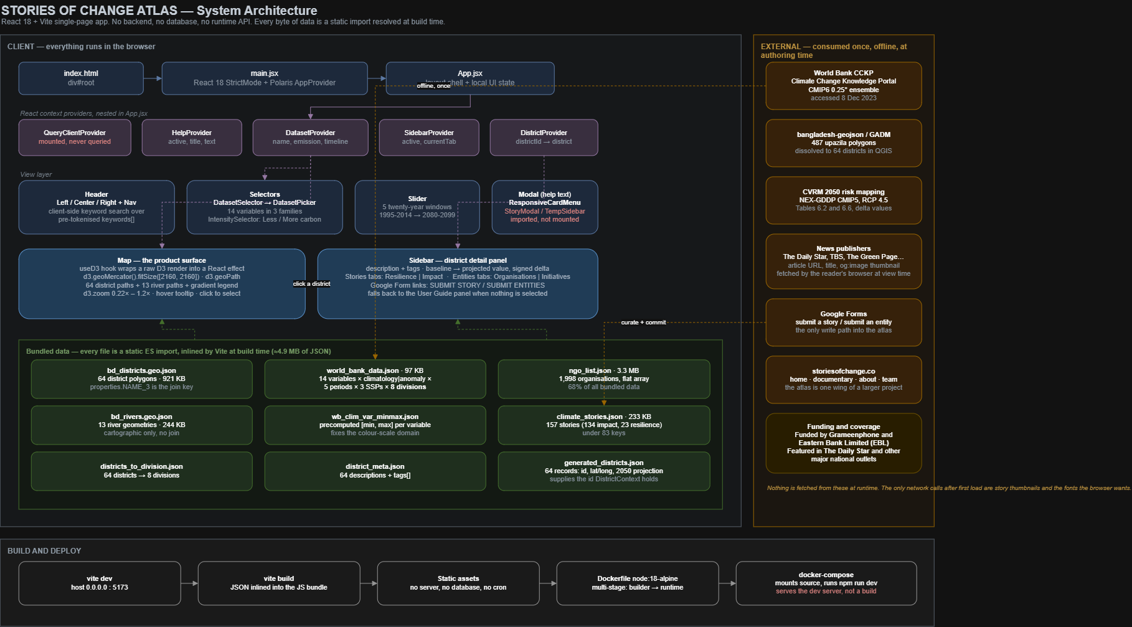Click the bangladesh-geojson / GADM box
Screen dimensions: 1132x627
pos(844,143)
